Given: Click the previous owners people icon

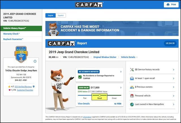Looking at the screenshot, I should [x=132, y=87].
